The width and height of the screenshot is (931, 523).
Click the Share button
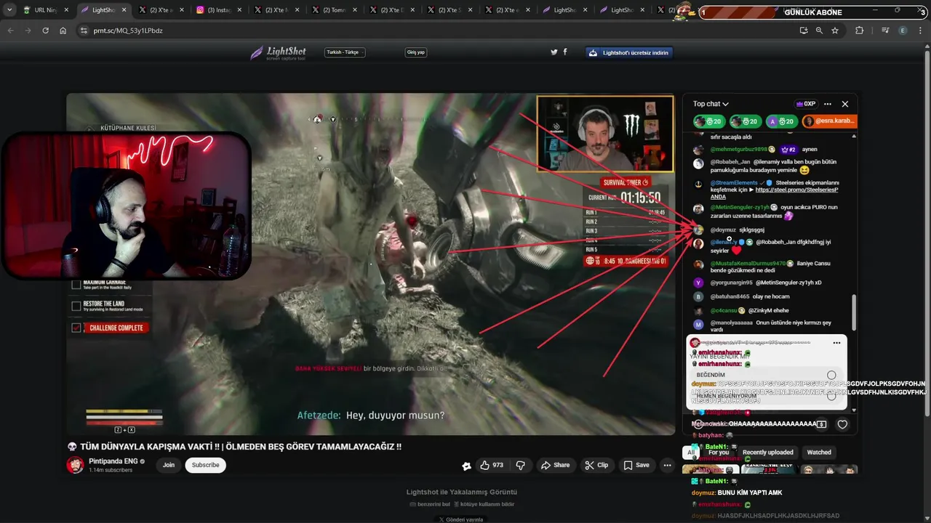click(x=555, y=465)
